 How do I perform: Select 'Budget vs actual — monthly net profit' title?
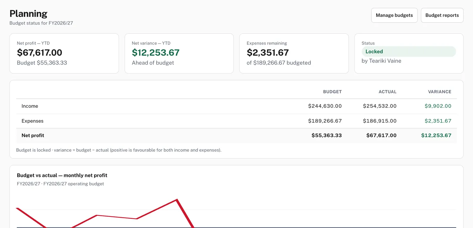(62, 175)
